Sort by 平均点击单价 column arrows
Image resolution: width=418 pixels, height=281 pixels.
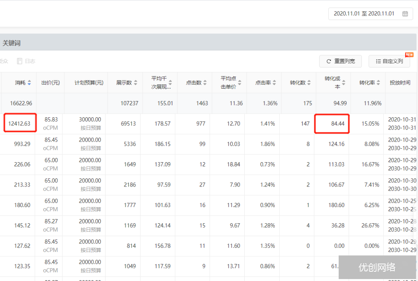click(240, 83)
